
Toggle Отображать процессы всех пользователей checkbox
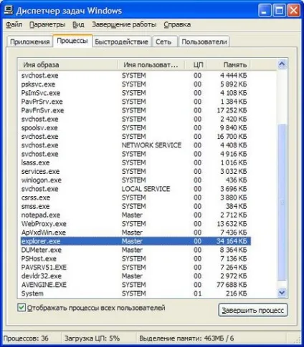22,308
